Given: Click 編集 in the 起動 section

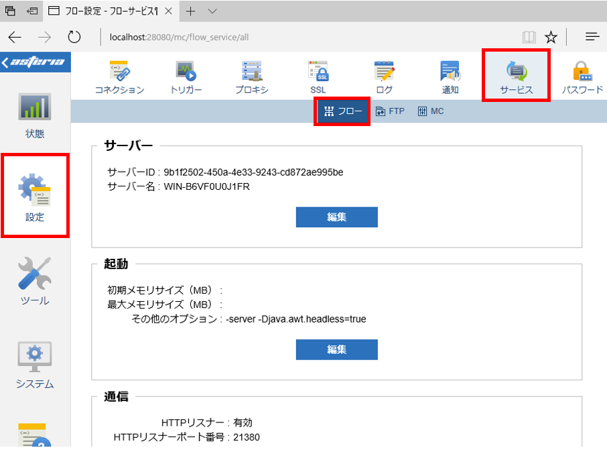Looking at the screenshot, I should [x=337, y=349].
